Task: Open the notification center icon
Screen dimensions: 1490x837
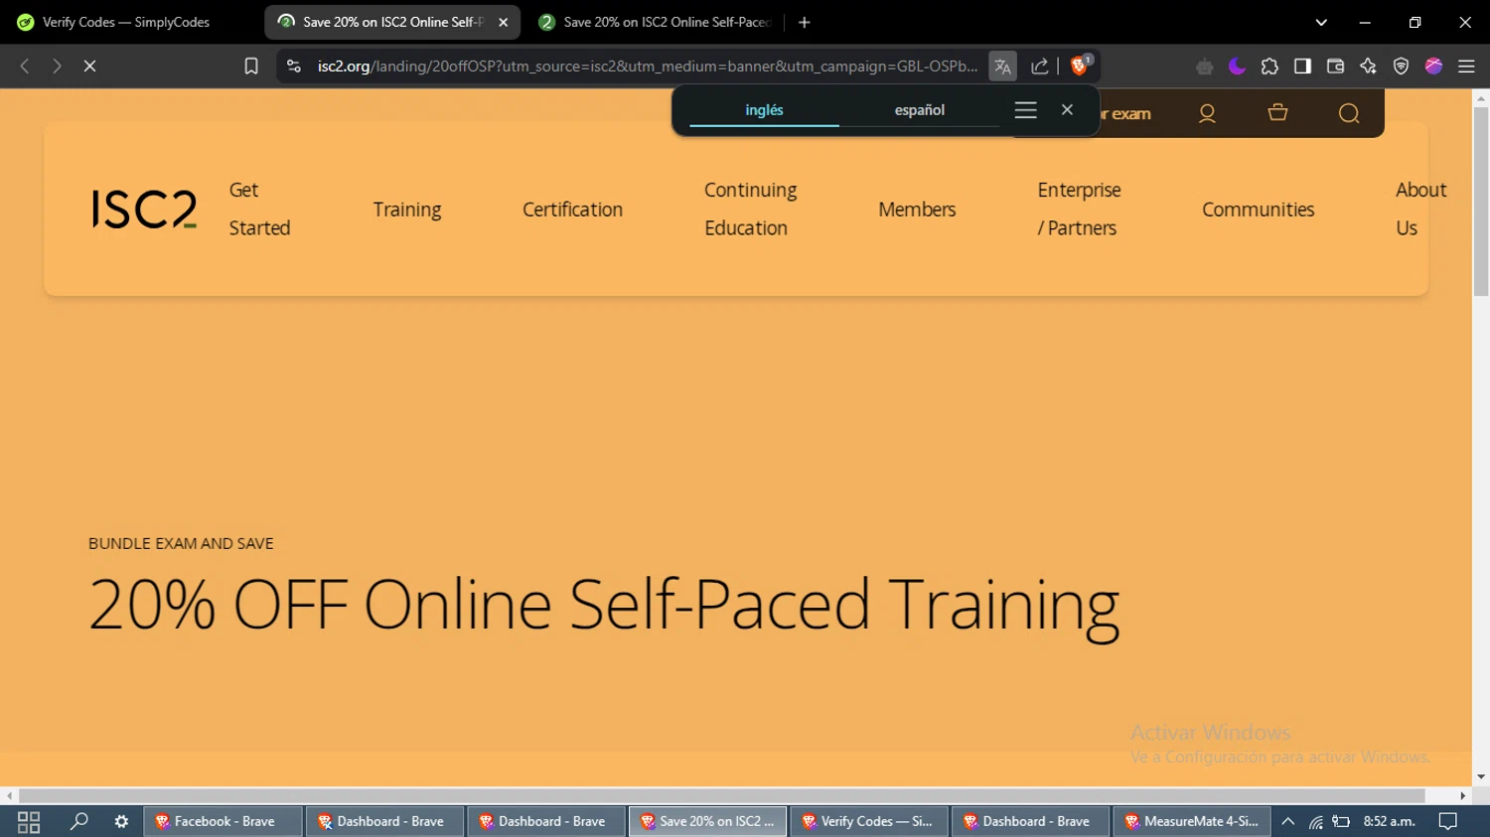Action: point(1448,821)
